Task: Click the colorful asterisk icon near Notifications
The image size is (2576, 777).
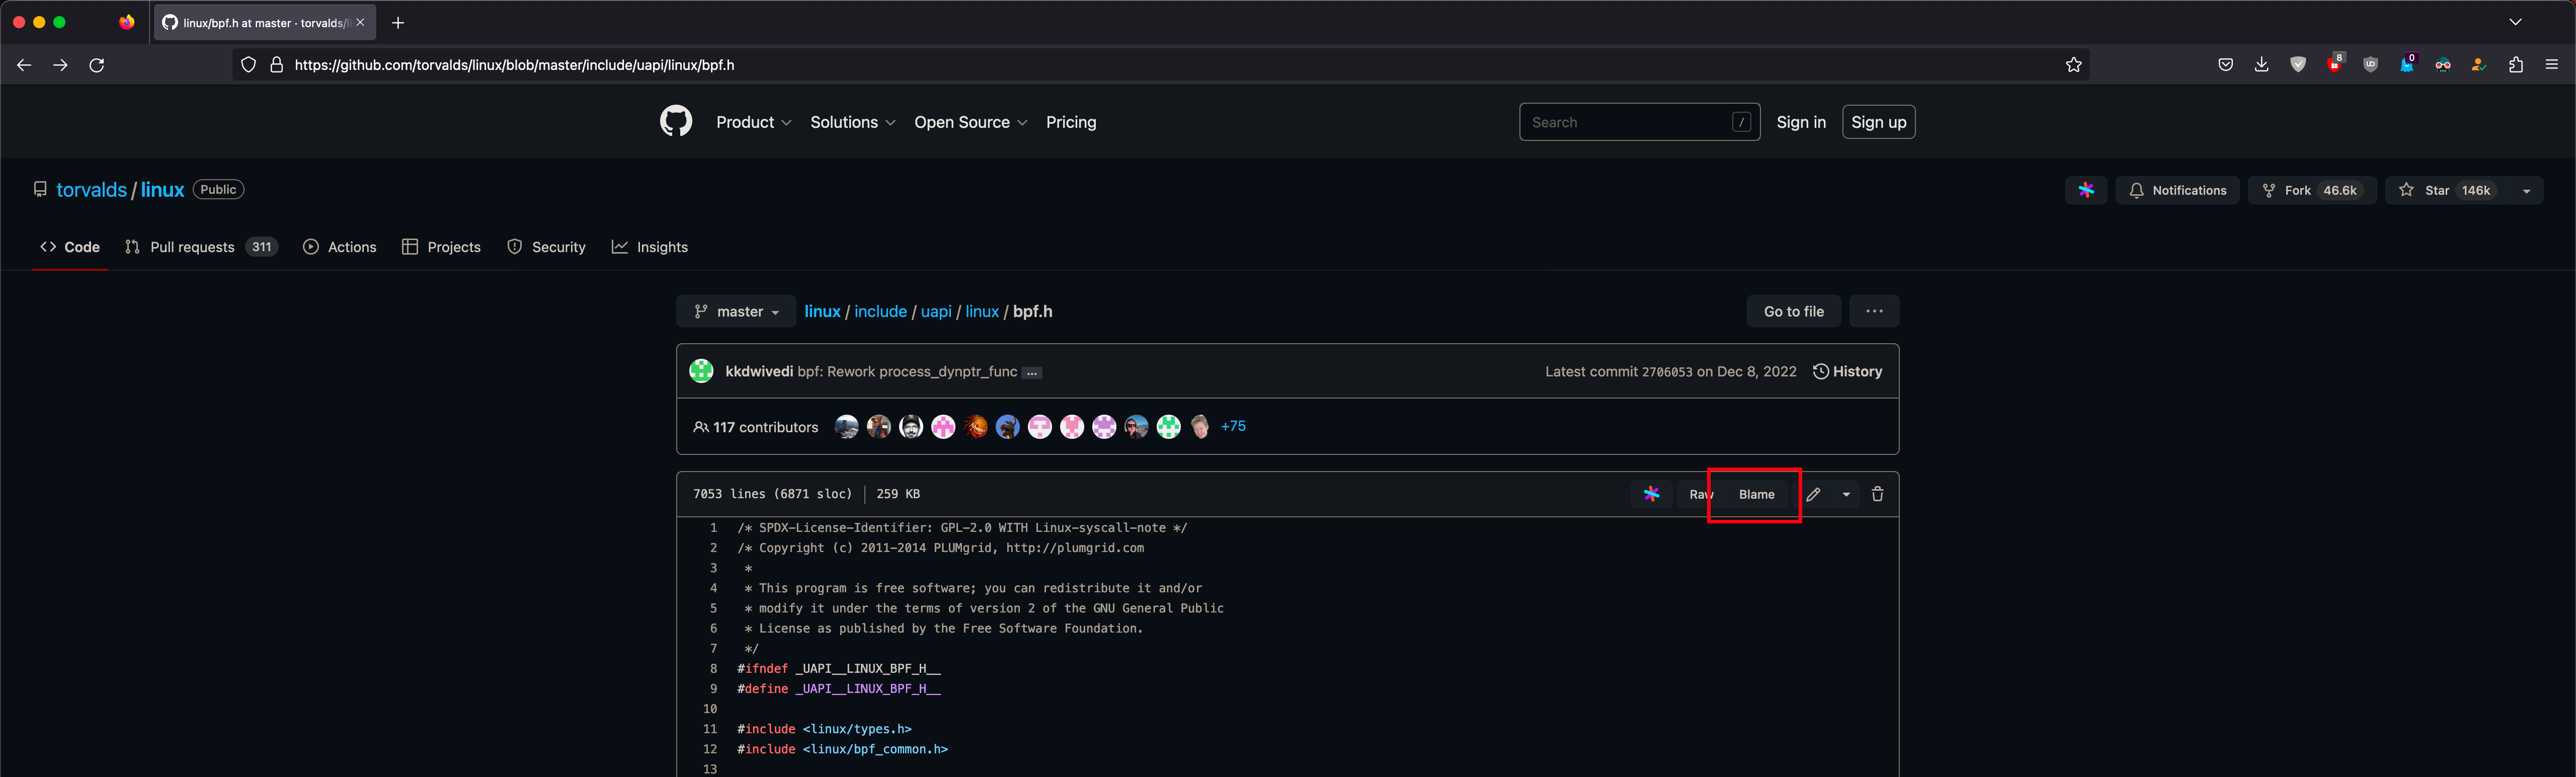Action: pos(2086,190)
